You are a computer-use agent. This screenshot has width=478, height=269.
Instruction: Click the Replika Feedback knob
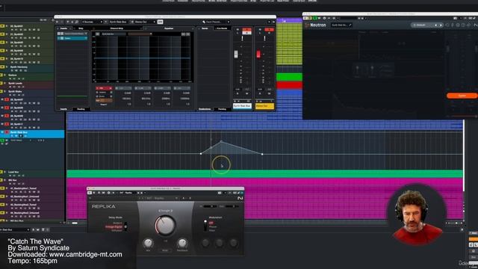[182, 243]
